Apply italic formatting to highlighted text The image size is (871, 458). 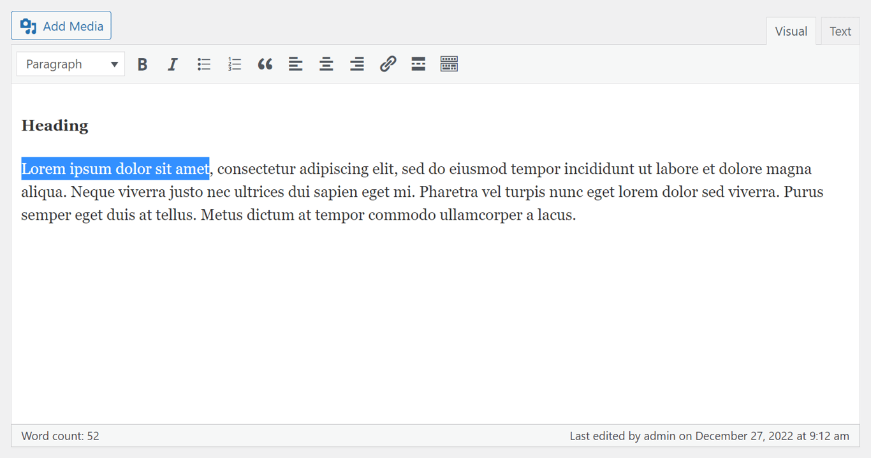[x=173, y=64]
